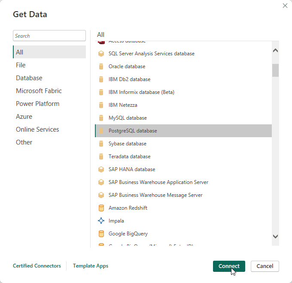Open the Template Apps link
Screen dimensions: 292x283
click(91, 266)
